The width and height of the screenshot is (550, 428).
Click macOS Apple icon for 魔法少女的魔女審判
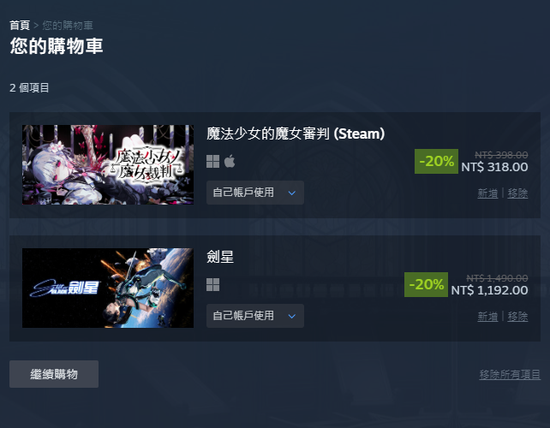[230, 161]
